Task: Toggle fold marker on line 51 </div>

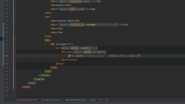Action: 15,83
